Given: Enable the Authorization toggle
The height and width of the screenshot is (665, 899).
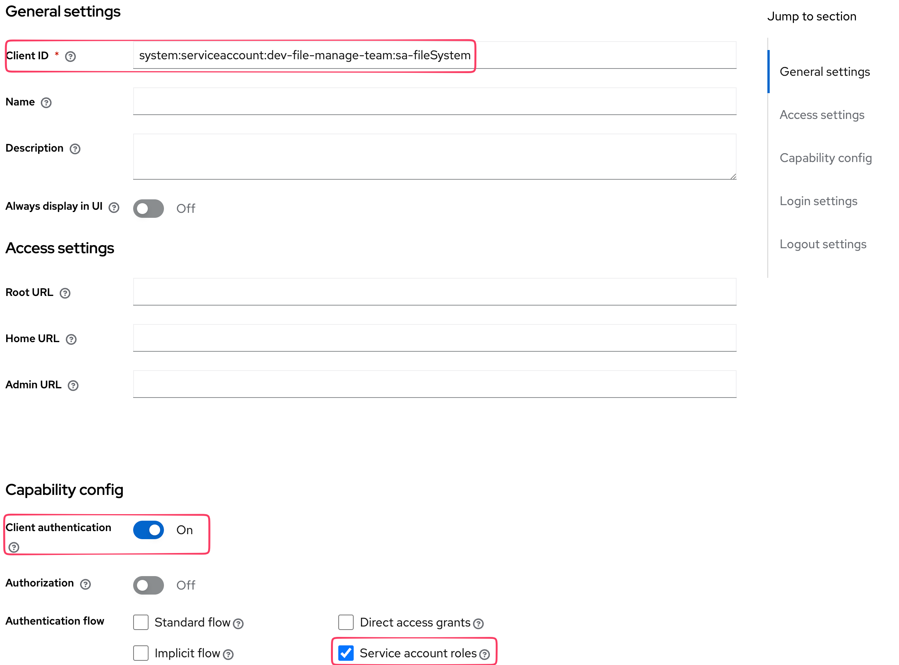Looking at the screenshot, I should coord(149,585).
